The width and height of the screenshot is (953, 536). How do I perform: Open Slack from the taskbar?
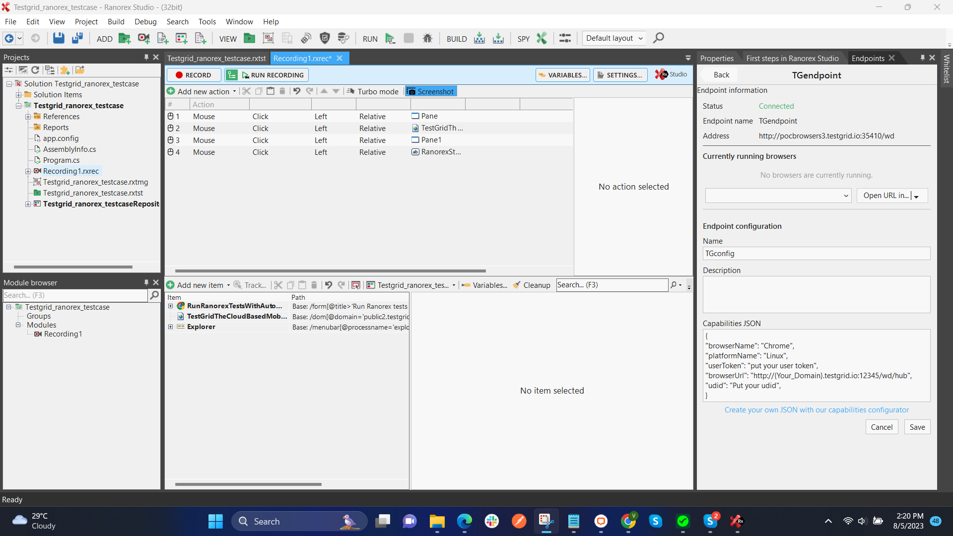pos(492,521)
